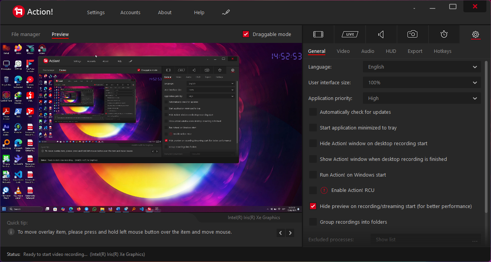This screenshot has height=262, width=491.
Task: Click Control Panel desktop icon in preview
Action: coord(6,97)
